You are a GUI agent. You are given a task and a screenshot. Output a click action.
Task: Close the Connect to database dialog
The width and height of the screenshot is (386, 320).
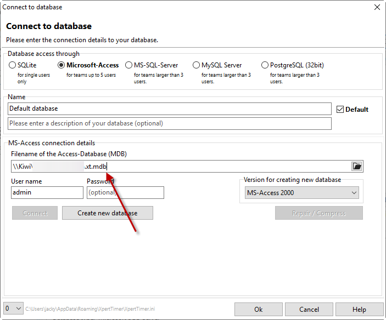pos(377,7)
